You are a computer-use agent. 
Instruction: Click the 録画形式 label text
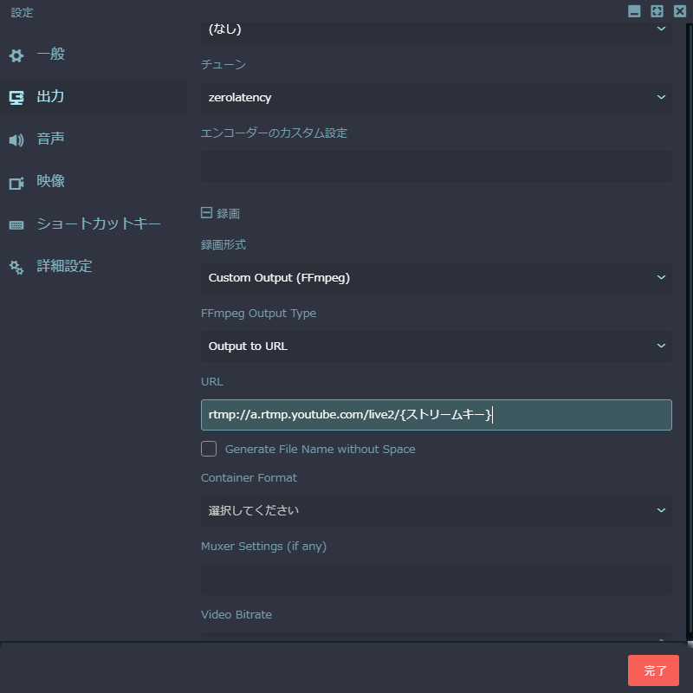[223, 245]
